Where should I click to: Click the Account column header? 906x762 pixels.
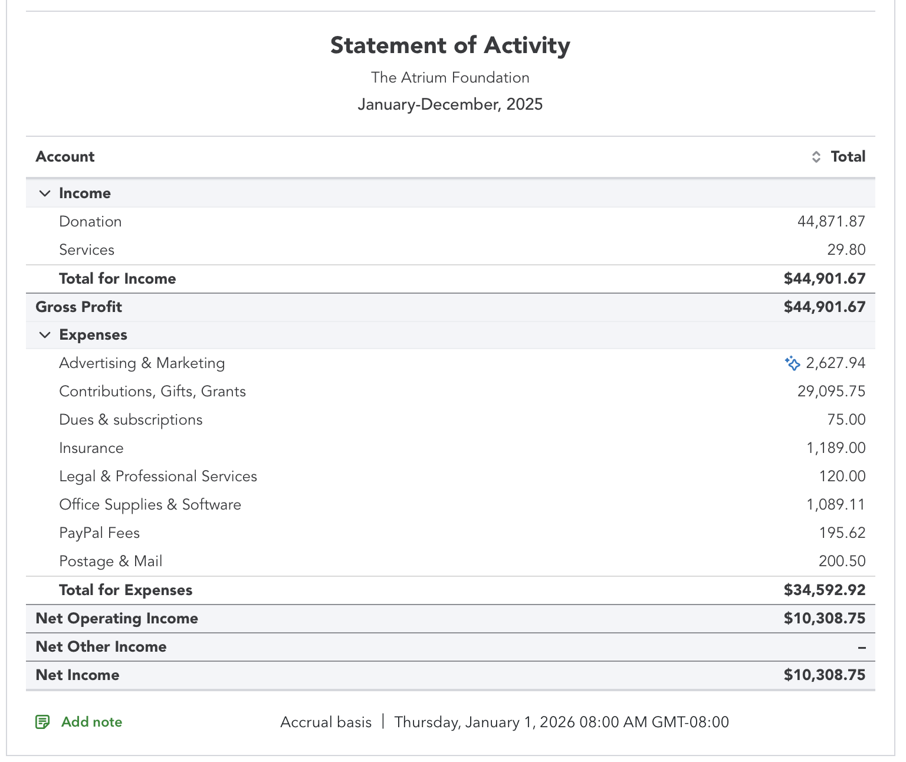tap(65, 157)
